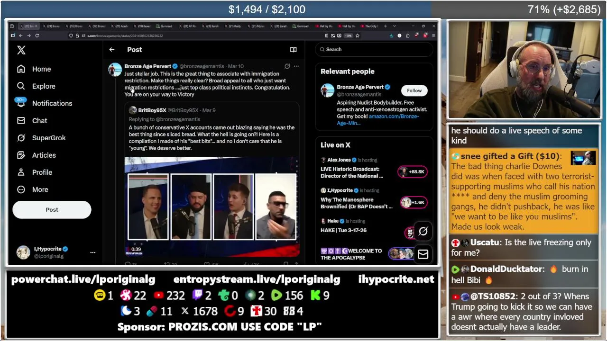Click the tracking-protection shield in the address bar
This screenshot has height=341, width=607.
point(71,36)
